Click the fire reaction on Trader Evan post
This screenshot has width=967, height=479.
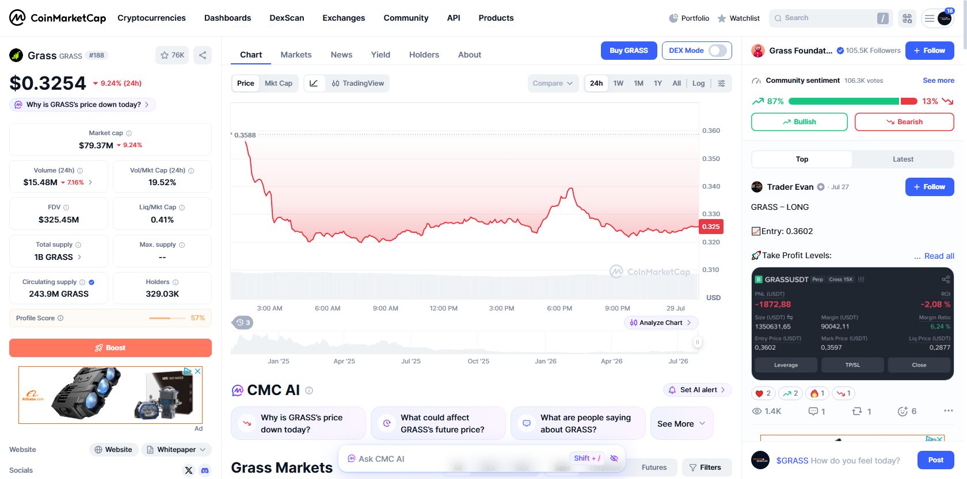pyautogui.click(x=817, y=393)
